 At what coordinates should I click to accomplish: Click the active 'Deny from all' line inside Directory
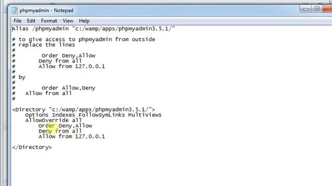[x=60, y=131]
